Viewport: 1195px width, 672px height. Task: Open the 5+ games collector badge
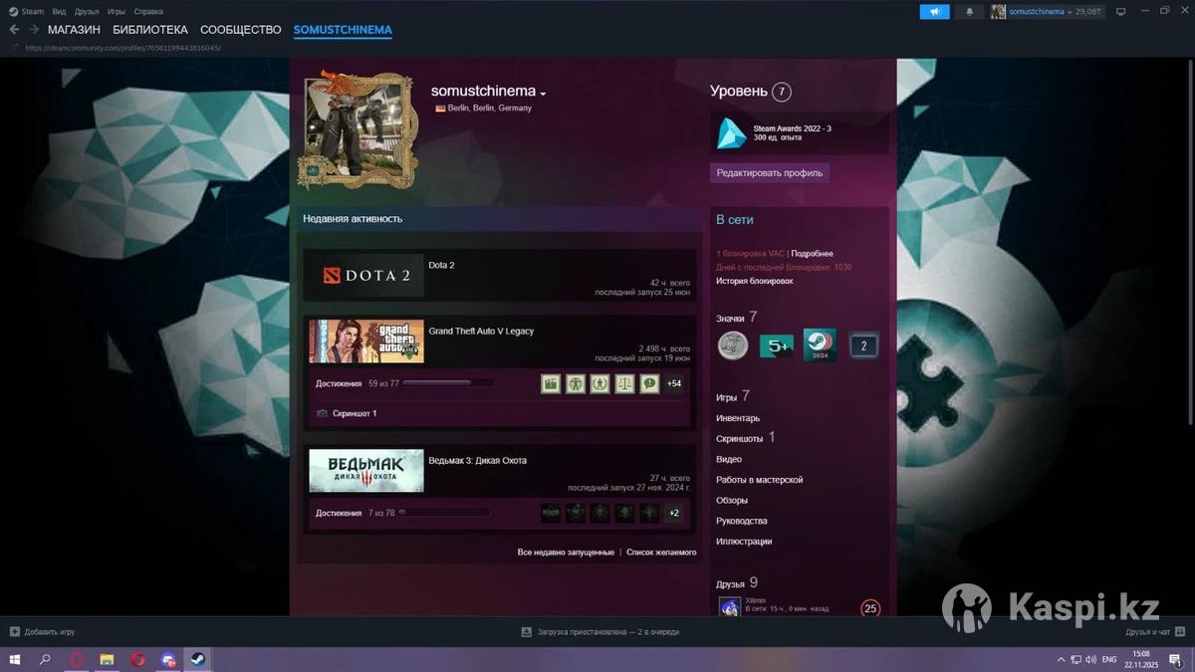pyautogui.click(x=777, y=346)
